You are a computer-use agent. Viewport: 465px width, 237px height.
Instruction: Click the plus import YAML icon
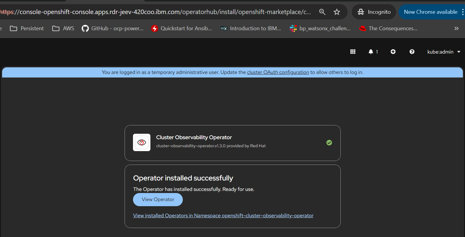(393, 52)
